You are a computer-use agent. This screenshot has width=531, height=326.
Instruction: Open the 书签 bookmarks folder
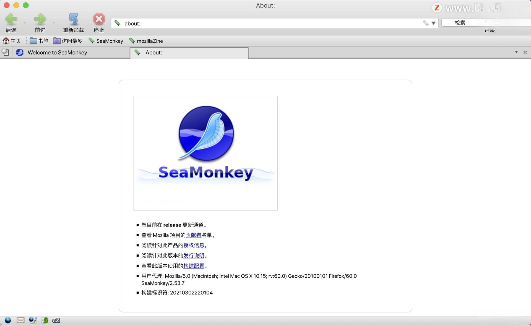pos(39,41)
